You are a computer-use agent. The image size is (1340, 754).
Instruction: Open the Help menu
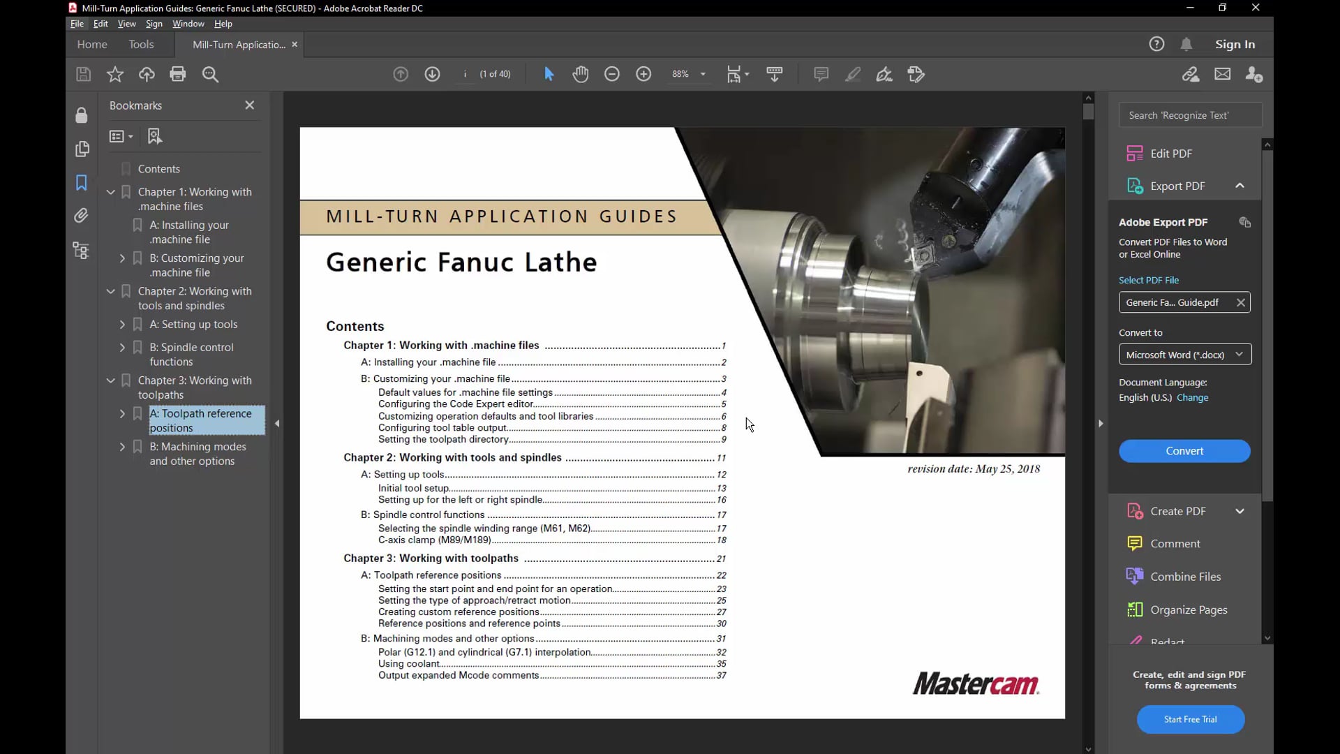(223, 24)
